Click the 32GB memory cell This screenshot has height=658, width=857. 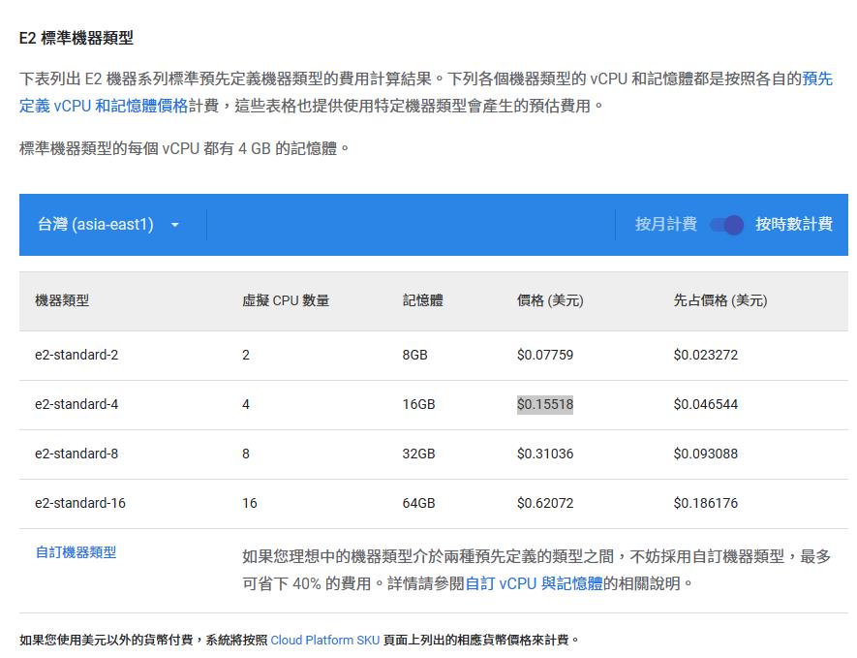pos(418,454)
